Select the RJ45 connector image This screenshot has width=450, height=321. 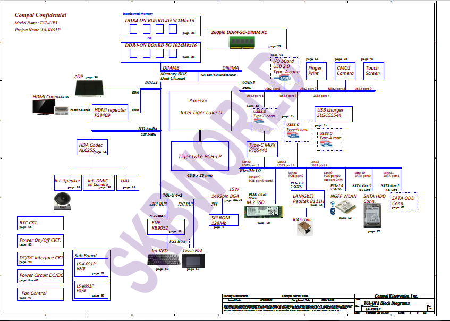tap(305, 229)
